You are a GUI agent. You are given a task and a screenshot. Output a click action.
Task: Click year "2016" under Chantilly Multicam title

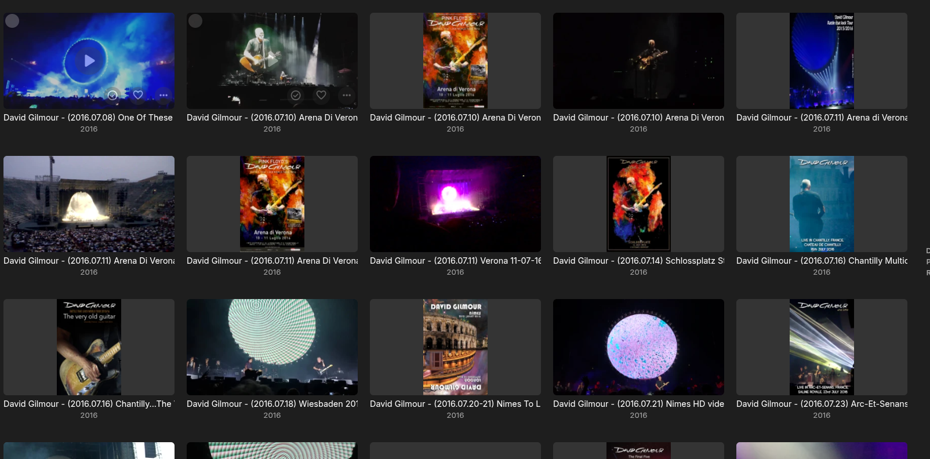[x=822, y=272]
